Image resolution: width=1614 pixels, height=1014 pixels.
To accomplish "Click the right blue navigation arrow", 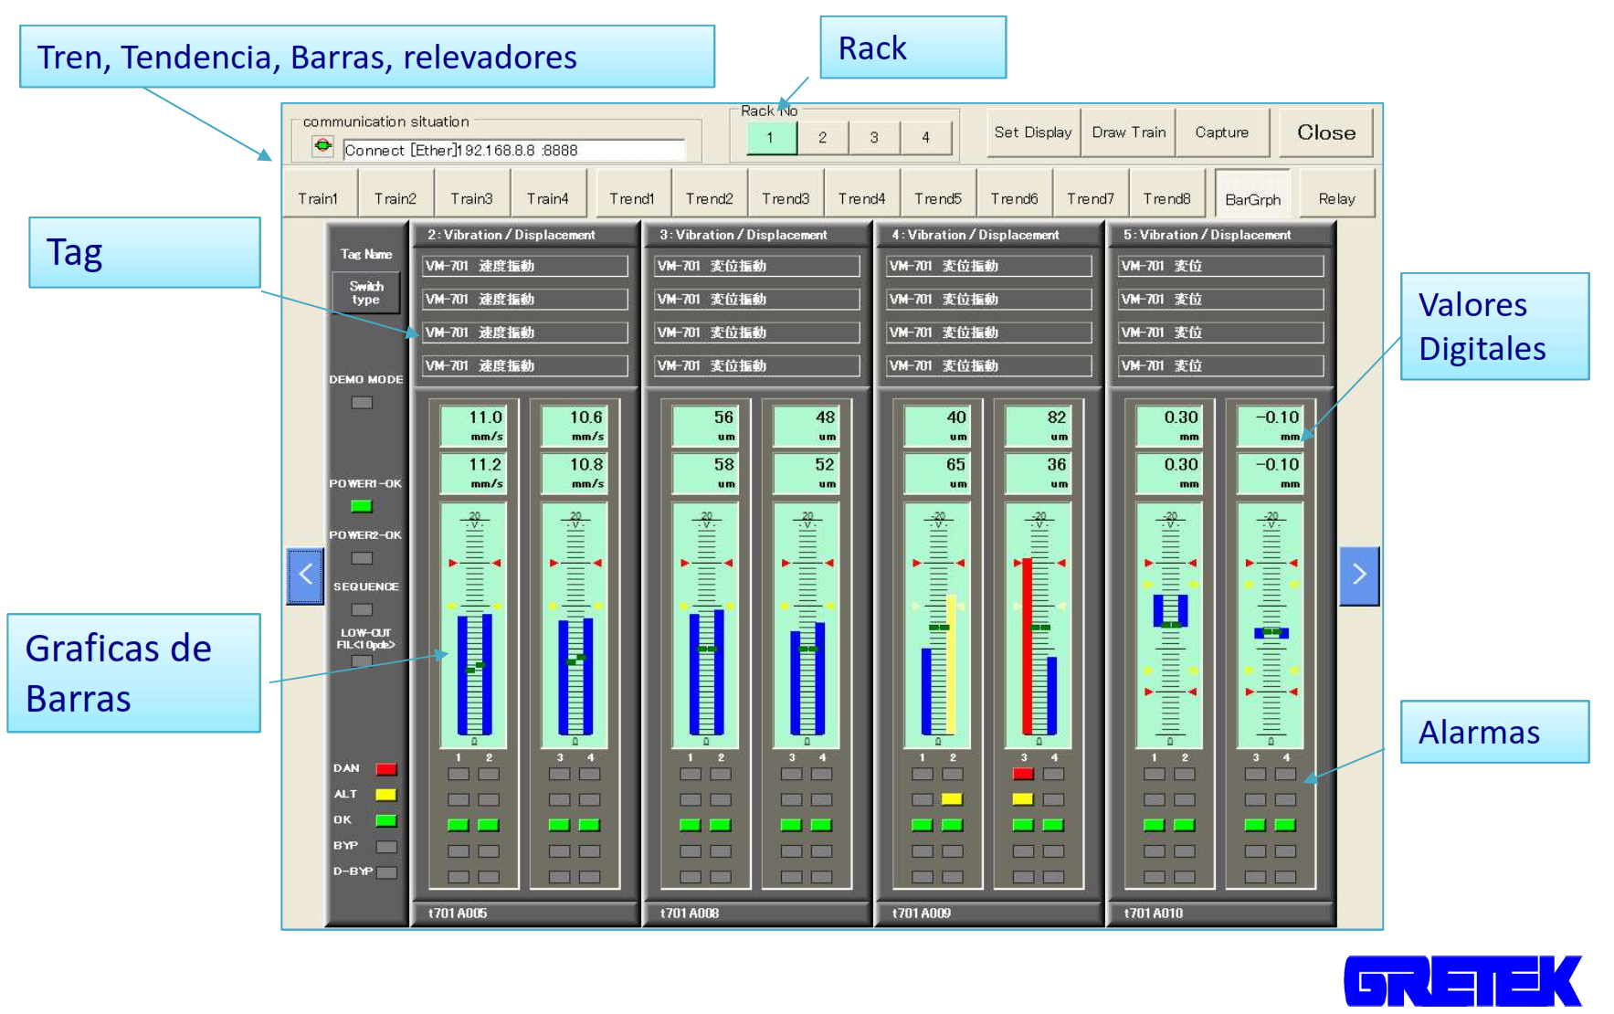I will [x=1358, y=576].
